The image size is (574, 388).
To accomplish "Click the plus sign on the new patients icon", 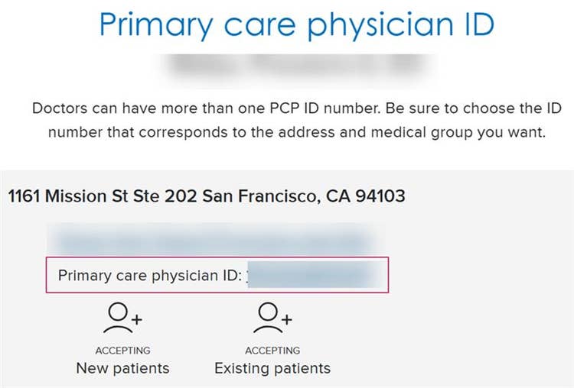I will [135, 322].
